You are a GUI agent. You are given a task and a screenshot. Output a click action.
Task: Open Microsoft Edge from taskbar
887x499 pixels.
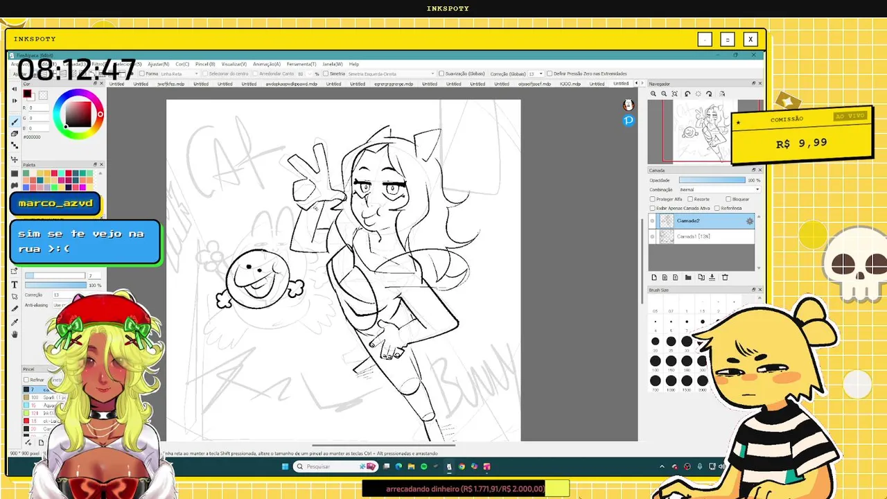398,466
